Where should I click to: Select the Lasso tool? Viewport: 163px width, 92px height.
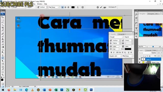pyautogui.click(x=3, y=22)
